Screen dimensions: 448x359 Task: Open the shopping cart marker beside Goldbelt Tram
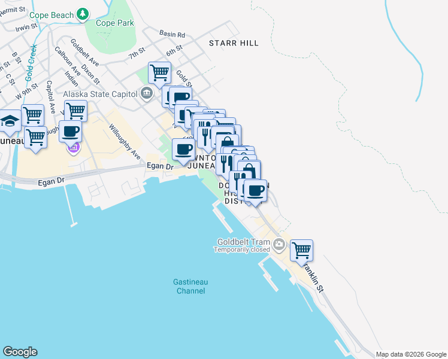tap(301, 251)
